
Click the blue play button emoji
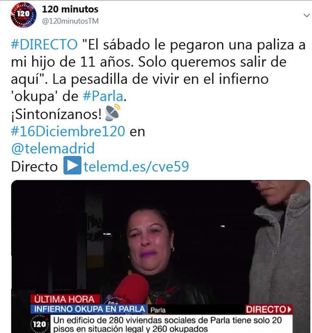(x=72, y=165)
